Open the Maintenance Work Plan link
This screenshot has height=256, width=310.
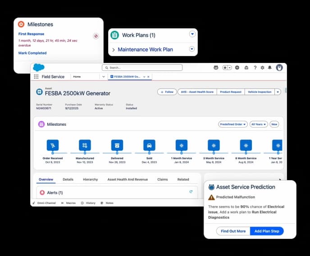point(145,49)
